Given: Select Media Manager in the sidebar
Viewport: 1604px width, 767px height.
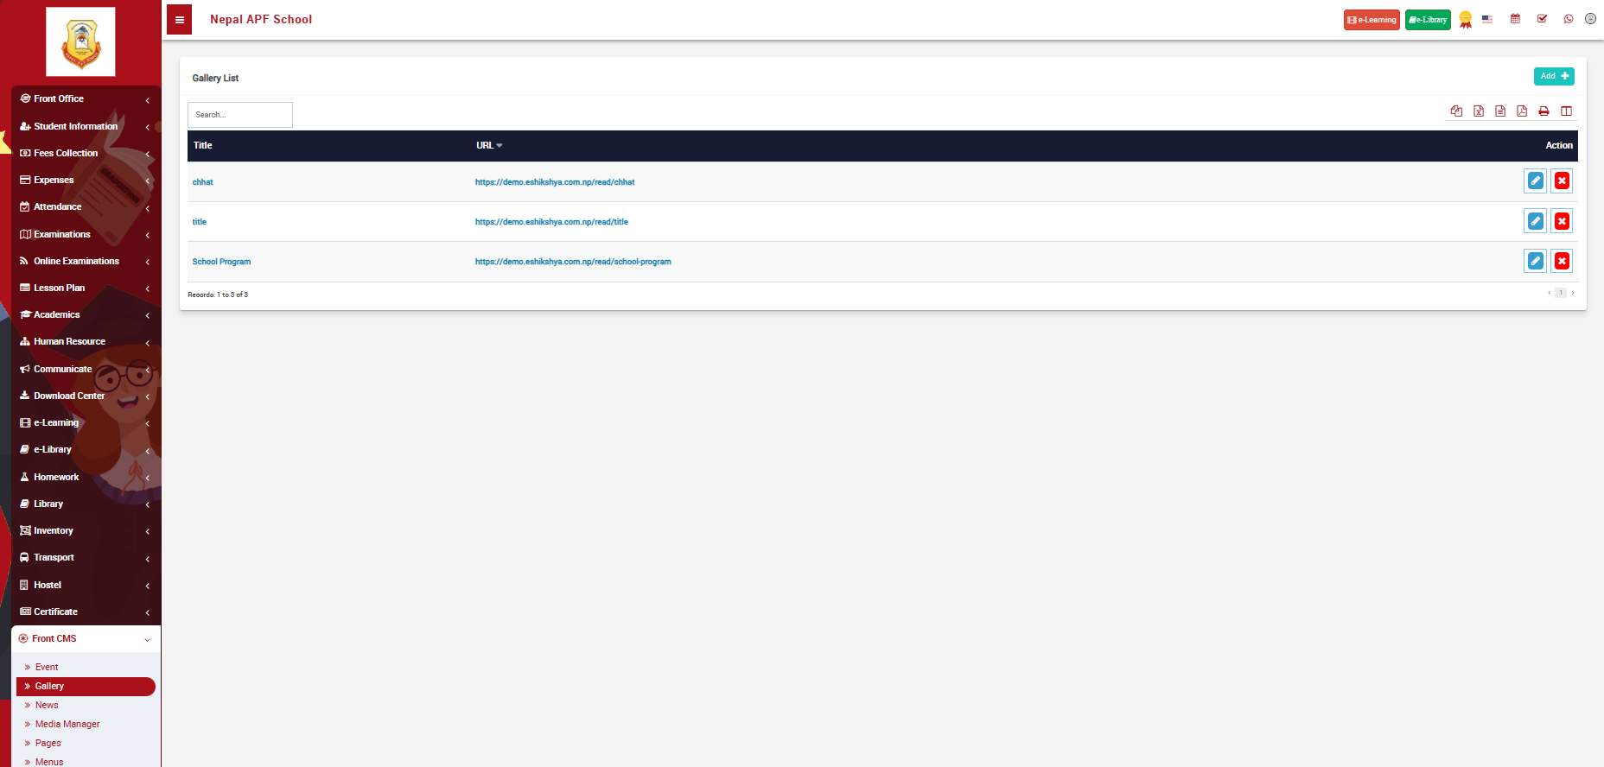Looking at the screenshot, I should pos(67,725).
